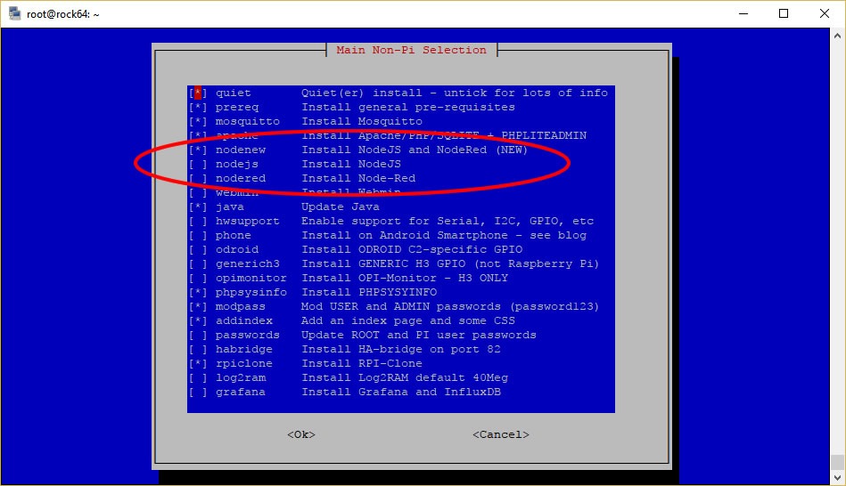Uncheck the rpiclone option
Screen dimensions: 846x486
pyautogui.click(x=198, y=363)
